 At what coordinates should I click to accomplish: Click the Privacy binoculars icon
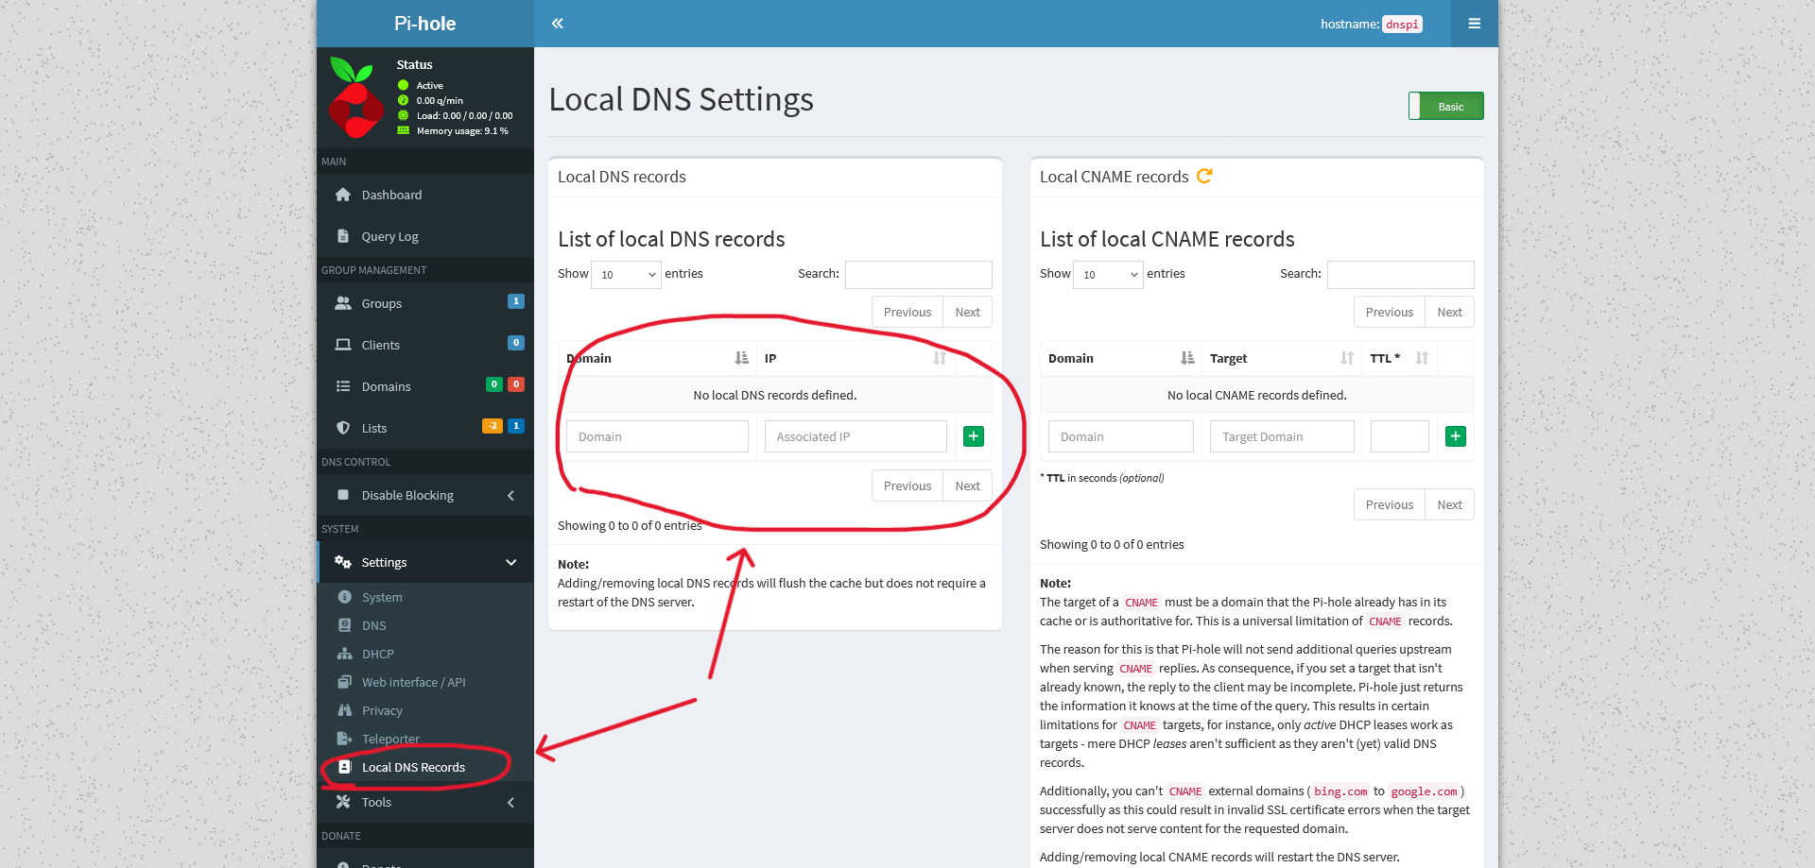(344, 710)
